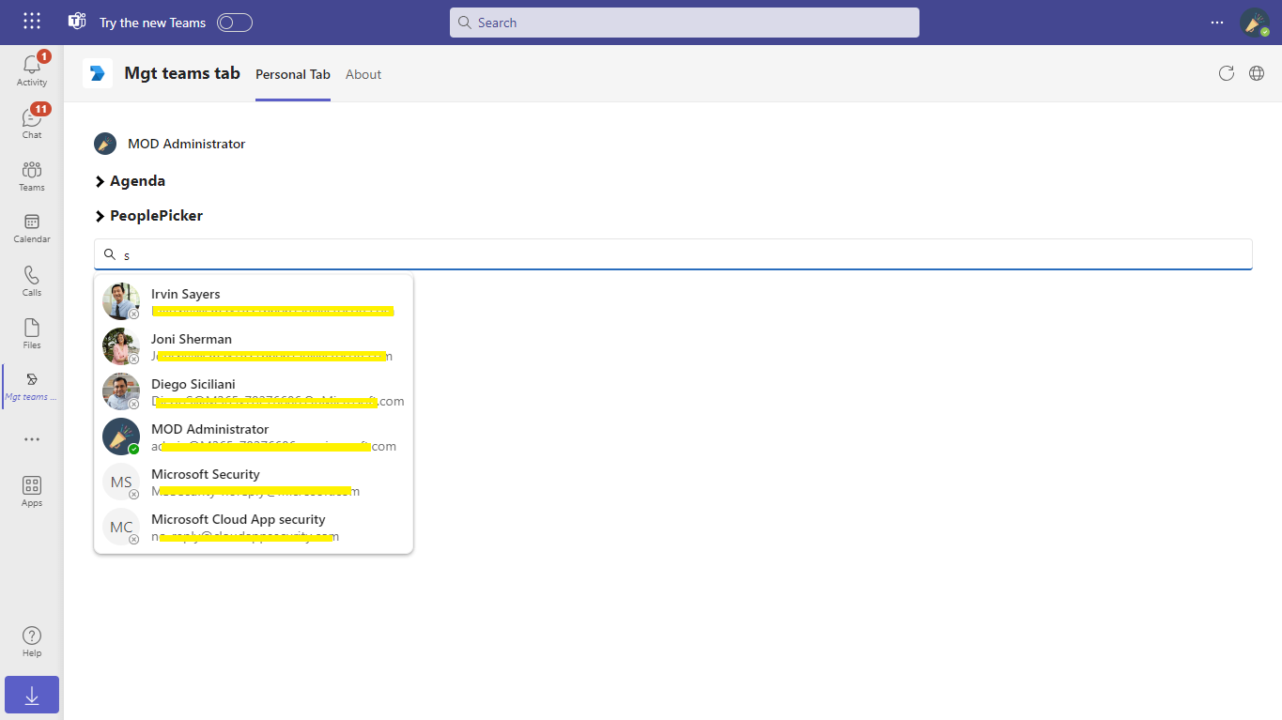Open the Settings and more ellipsis menu
1282x720 pixels.
click(x=1217, y=23)
